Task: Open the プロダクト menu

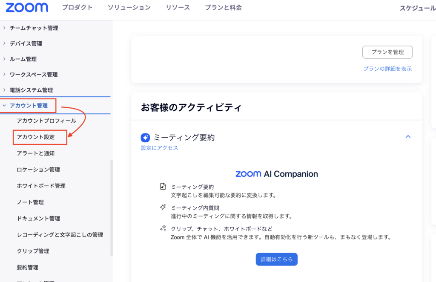Action: point(77,8)
